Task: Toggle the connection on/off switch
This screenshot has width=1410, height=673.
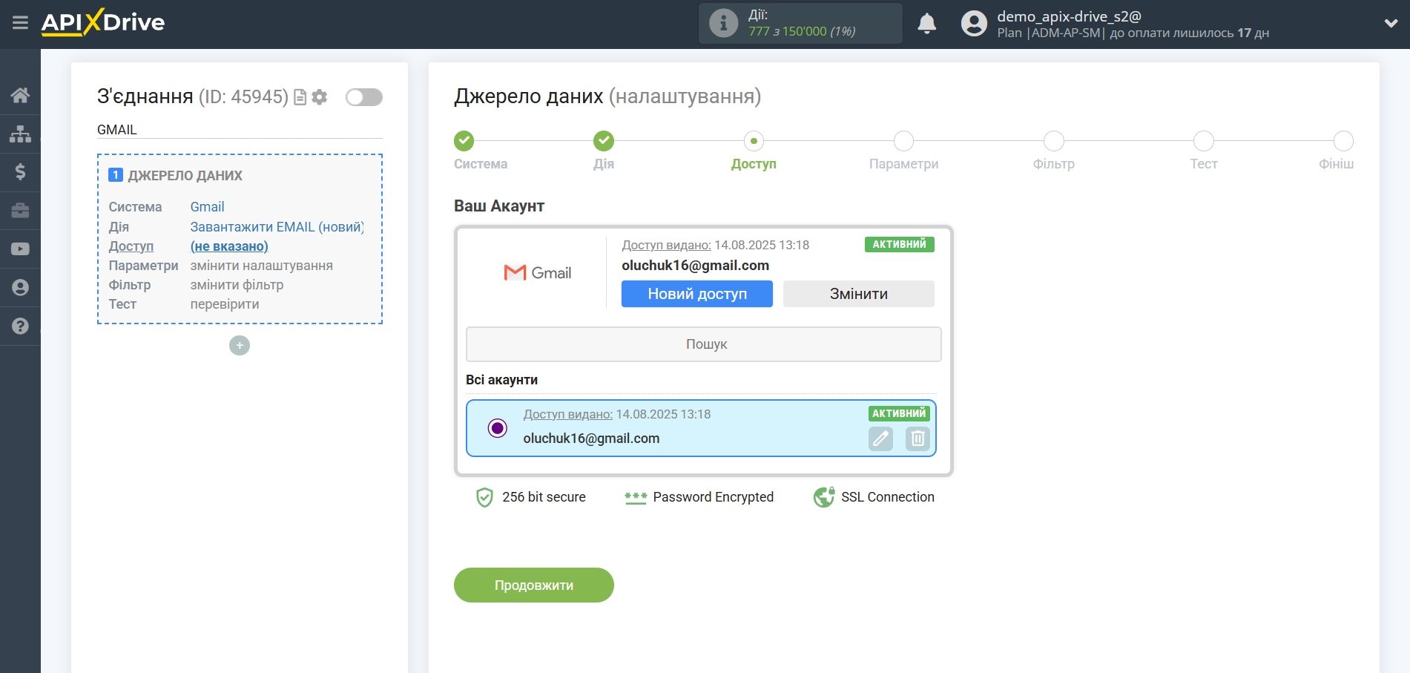Action: tap(364, 97)
